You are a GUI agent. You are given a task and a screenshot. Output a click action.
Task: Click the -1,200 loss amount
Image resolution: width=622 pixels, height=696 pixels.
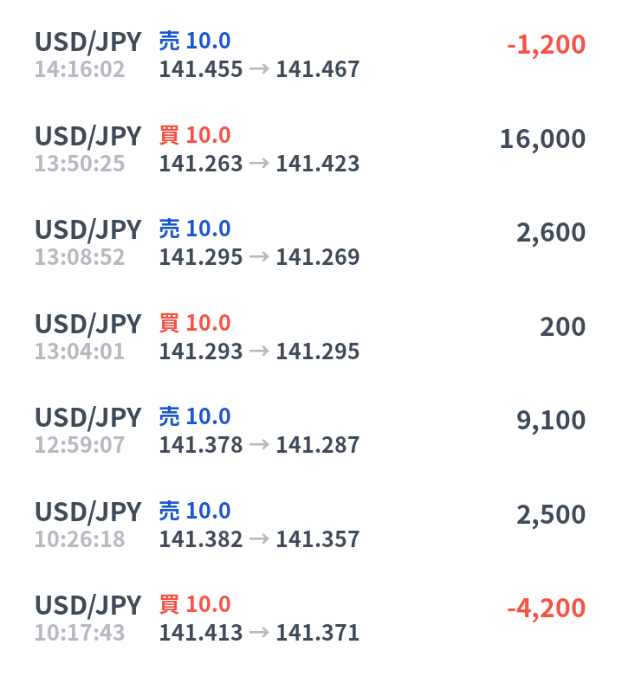546,45
